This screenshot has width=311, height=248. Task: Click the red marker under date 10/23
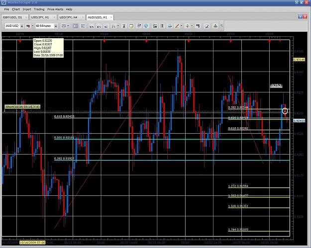pos(231,41)
